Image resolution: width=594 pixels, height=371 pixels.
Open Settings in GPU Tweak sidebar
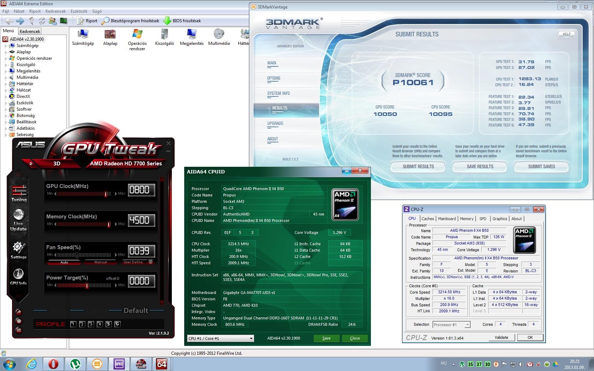(x=18, y=250)
